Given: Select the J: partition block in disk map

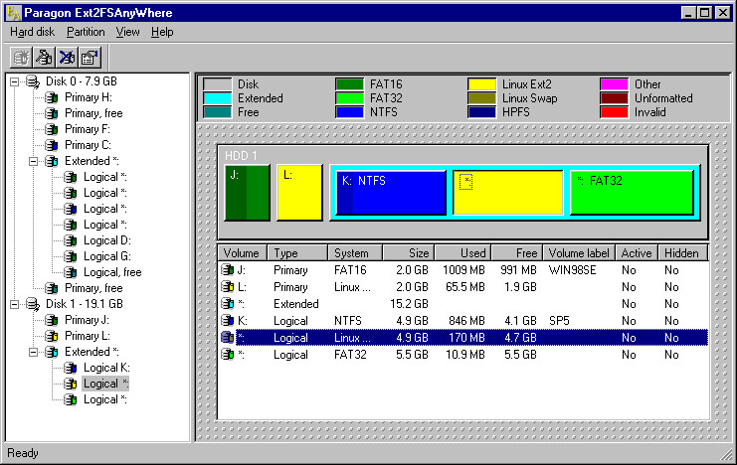Looking at the screenshot, I should pyautogui.click(x=248, y=193).
